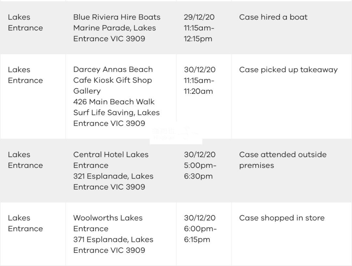This screenshot has height=266, width=352.
Task: Click the Lakes Entrance suburb in Central Hotel row
Action: tap(25, 160)
